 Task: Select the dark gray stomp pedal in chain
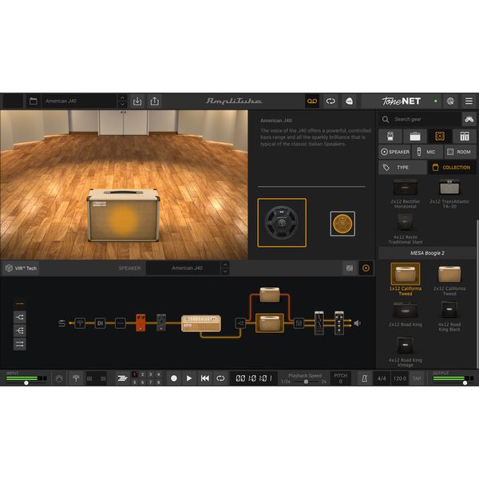click(x=161, y=323)
